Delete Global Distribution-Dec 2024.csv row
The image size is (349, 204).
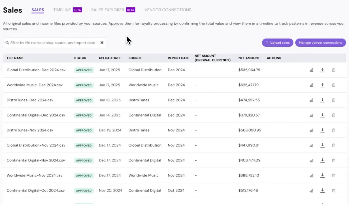point(334,70)
